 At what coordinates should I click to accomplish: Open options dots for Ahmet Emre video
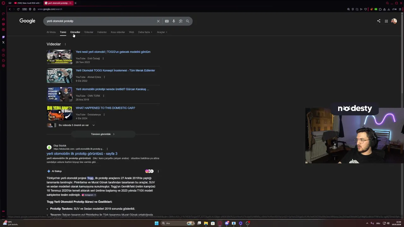(104, 77)
